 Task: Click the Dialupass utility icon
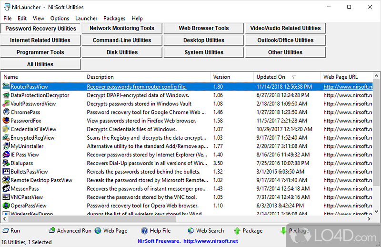click(x=6, y=163)
